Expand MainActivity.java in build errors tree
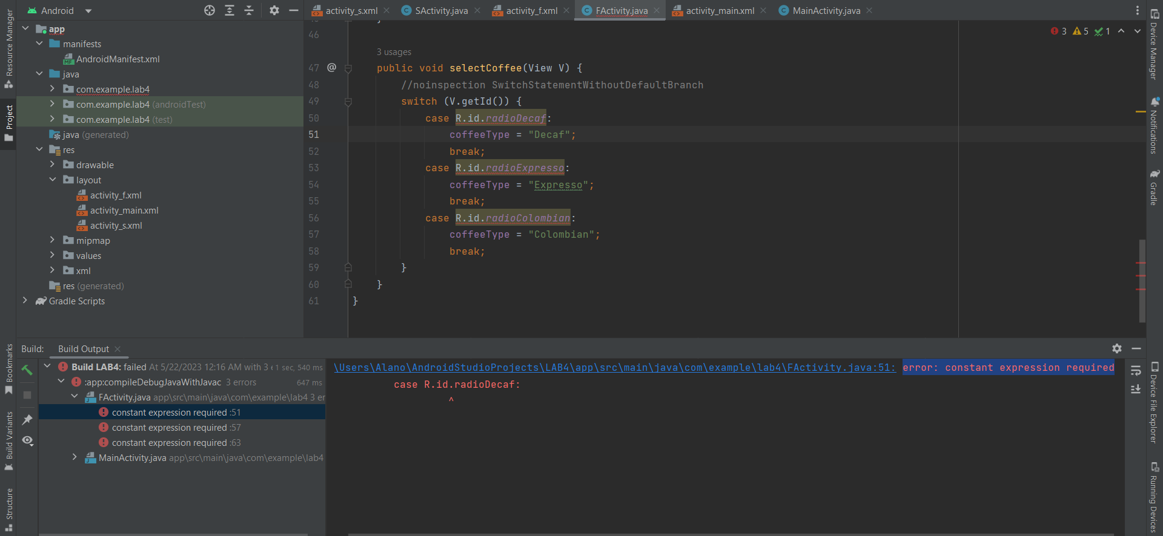Image resolution: width=1163 pixels, height=536 pixels. pyautogui.click(x=75, y=457)
